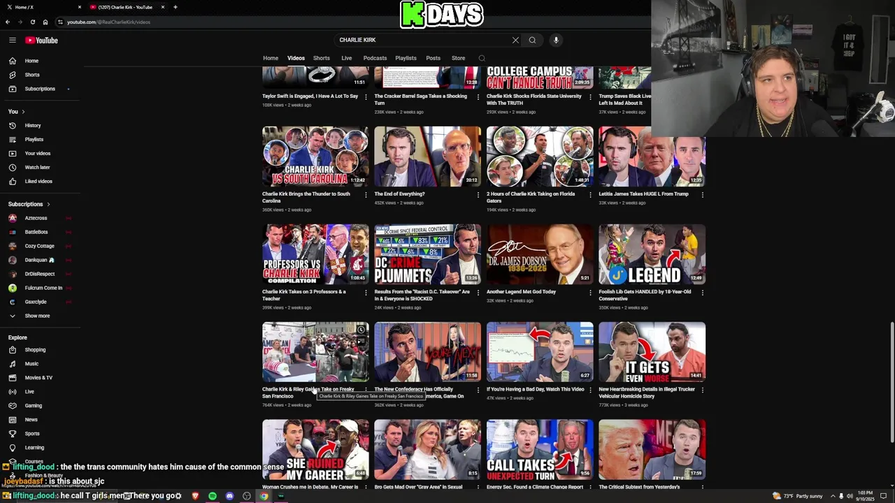Open DrDisRespect subscription channel

click(x=39, y=274)
